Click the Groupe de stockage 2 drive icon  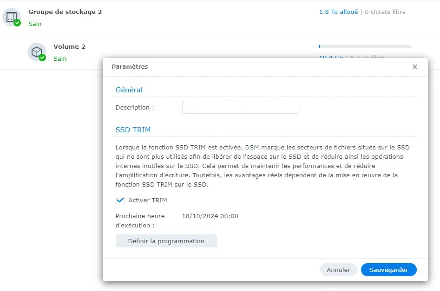11,16
